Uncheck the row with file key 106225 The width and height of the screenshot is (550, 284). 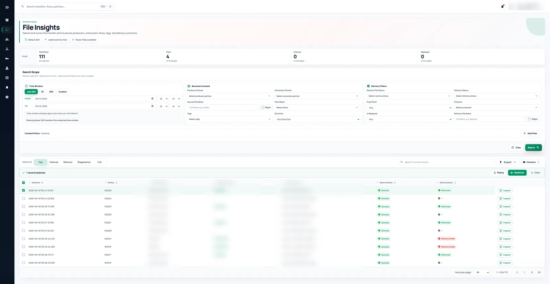23,190
